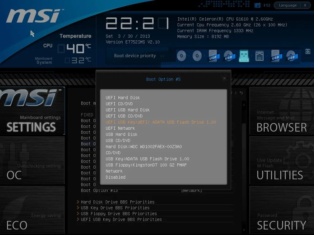Select first USB hard disk icon in boot priority
This screenshot has width=314, height=235.
point(213,56)
